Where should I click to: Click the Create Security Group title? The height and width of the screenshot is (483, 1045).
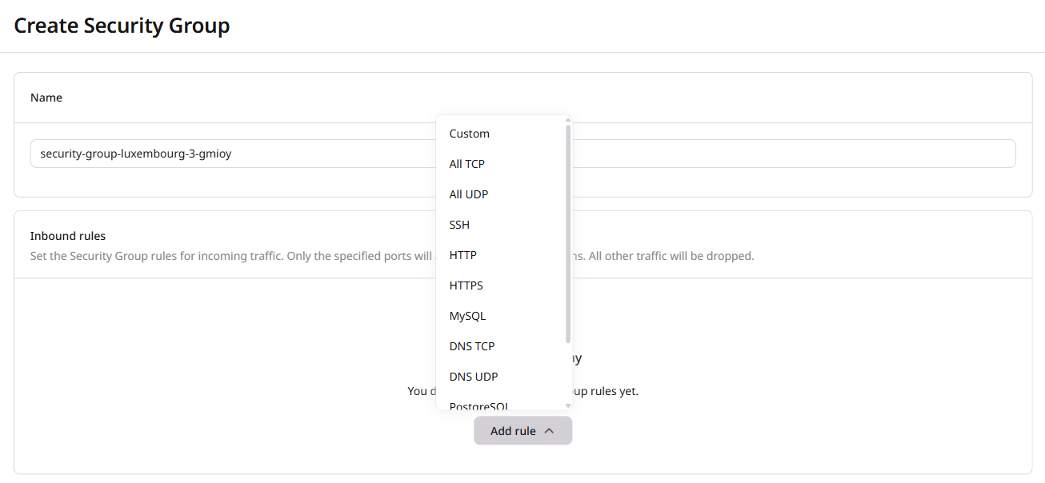[x=122, y=26]
